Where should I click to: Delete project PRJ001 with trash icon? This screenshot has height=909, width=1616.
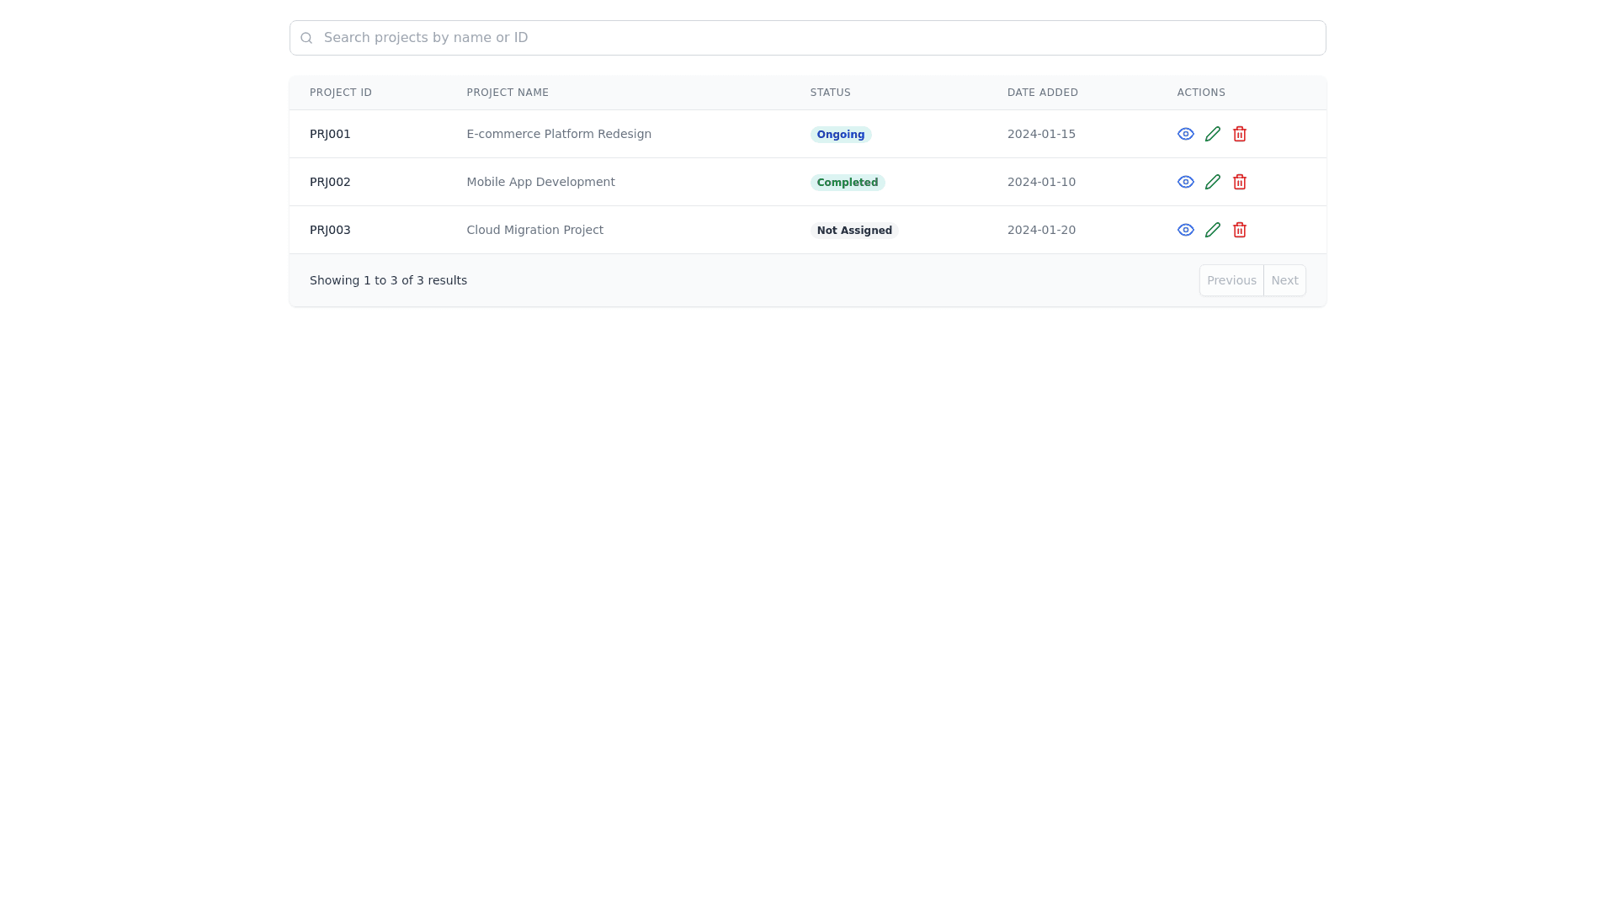(1239, 134)
